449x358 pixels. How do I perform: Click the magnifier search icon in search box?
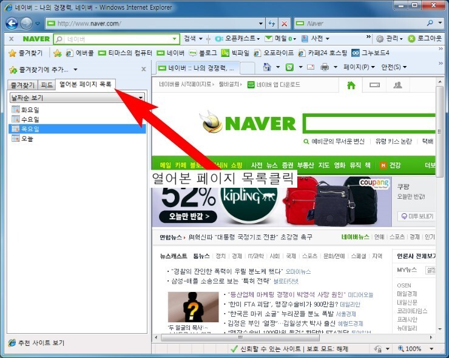tap(430, 23)
